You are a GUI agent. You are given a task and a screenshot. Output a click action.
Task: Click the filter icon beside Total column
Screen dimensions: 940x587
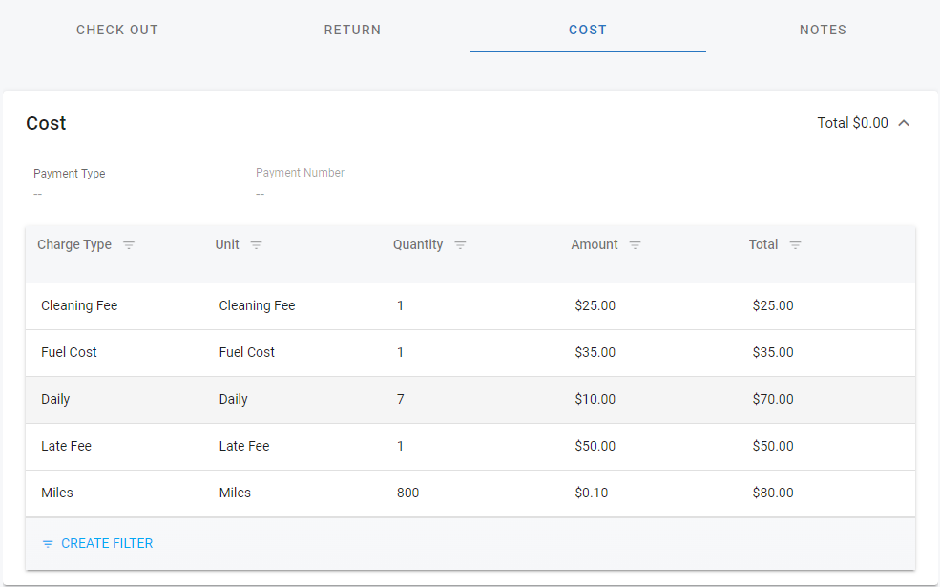[795, 245]
